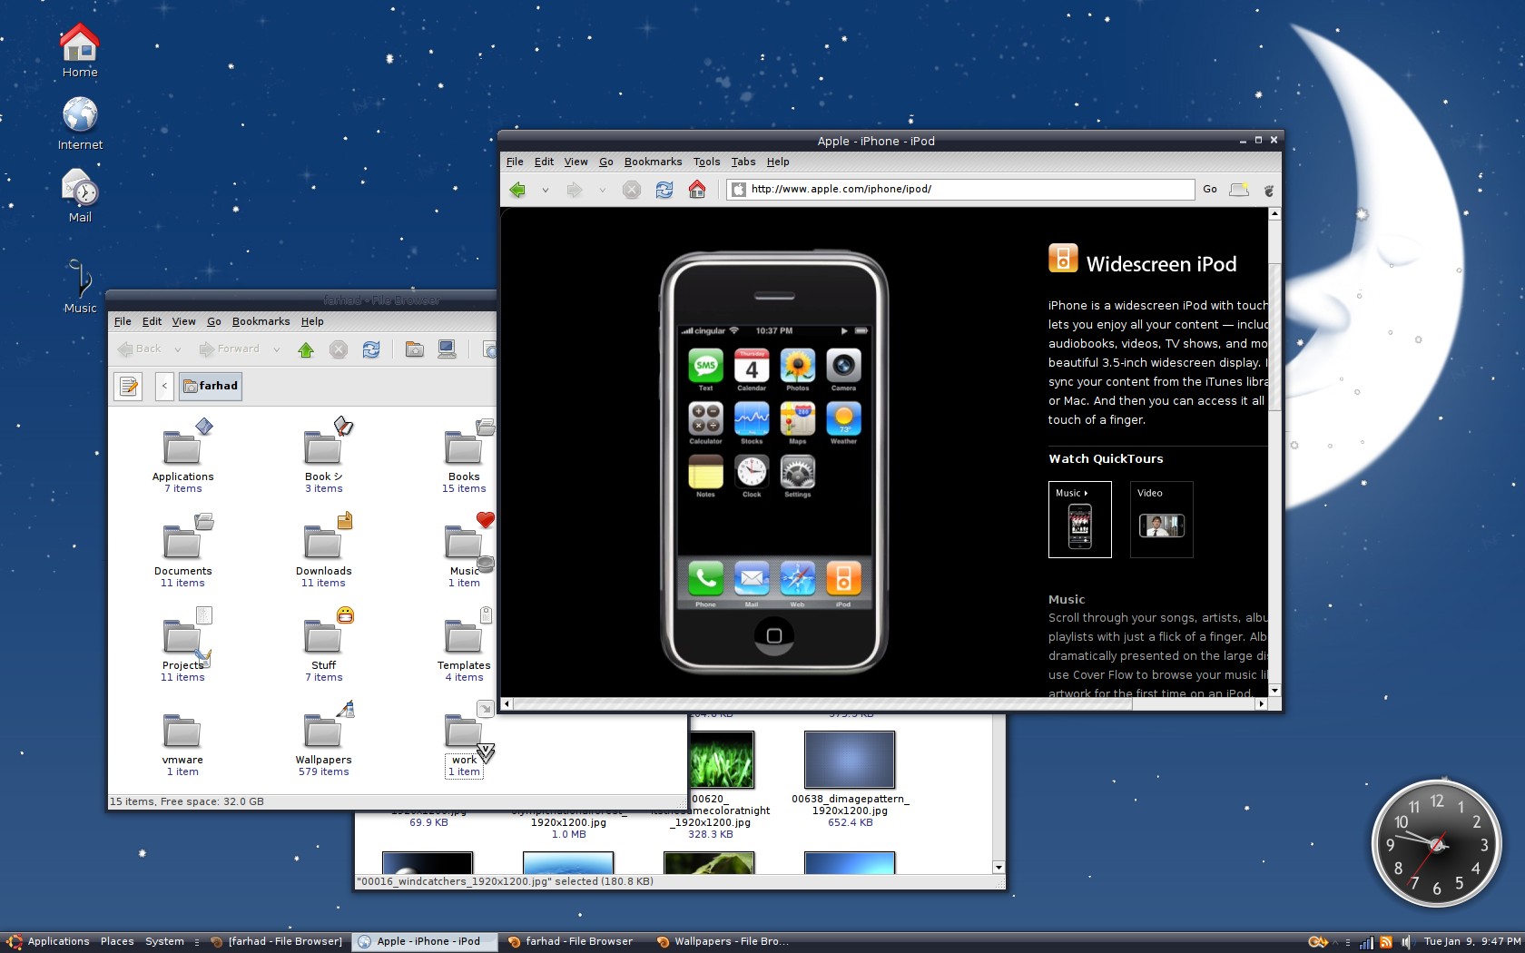The width and height of the screenshot is (1525, 953).
Task: Open file browser Forward history dropdown
Action: (276, 349)
